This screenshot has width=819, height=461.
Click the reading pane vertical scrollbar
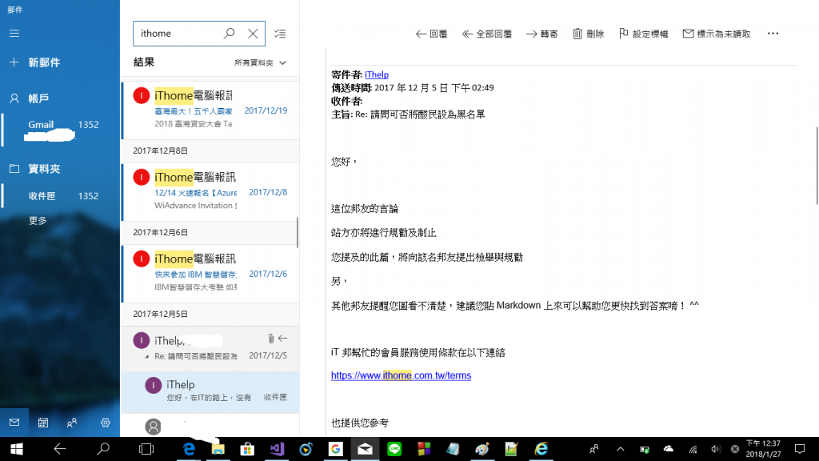pyautogui.click(x=817, y=165)
